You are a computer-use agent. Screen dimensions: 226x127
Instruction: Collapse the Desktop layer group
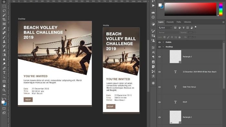pyautogui.click(x=163, y=47)
